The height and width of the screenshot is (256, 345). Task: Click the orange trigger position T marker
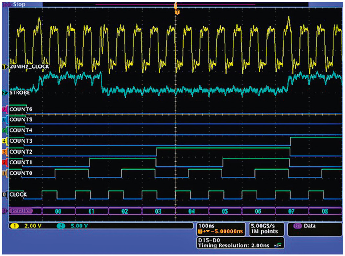tap(177, 12)
